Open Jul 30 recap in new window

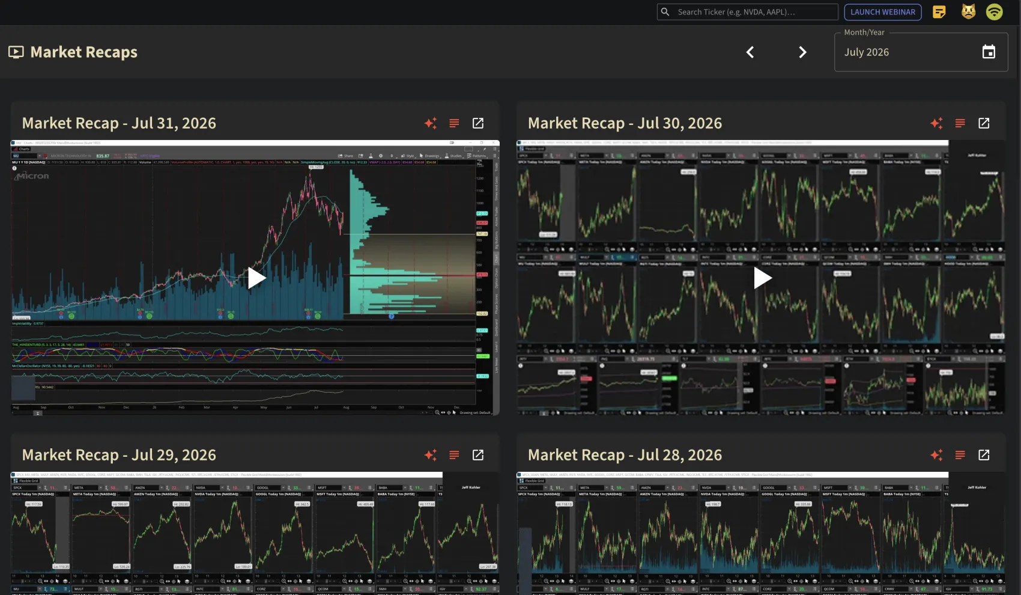[984, 123]
